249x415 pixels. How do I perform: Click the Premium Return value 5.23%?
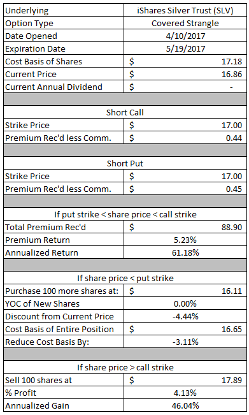(x=185, y=240)
